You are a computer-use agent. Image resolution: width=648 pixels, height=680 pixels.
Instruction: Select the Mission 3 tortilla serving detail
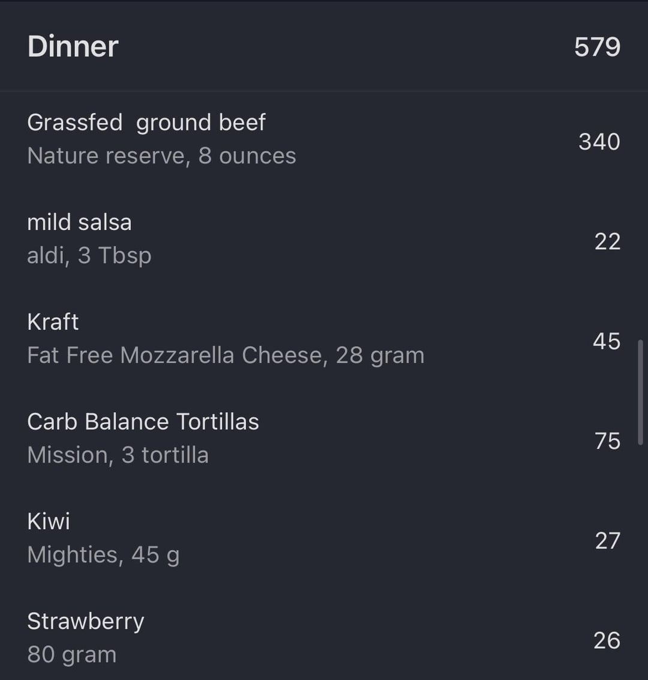[118, 455]
